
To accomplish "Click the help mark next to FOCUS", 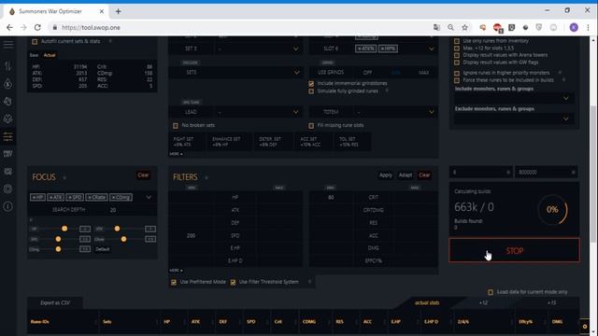I will (64, 177).
